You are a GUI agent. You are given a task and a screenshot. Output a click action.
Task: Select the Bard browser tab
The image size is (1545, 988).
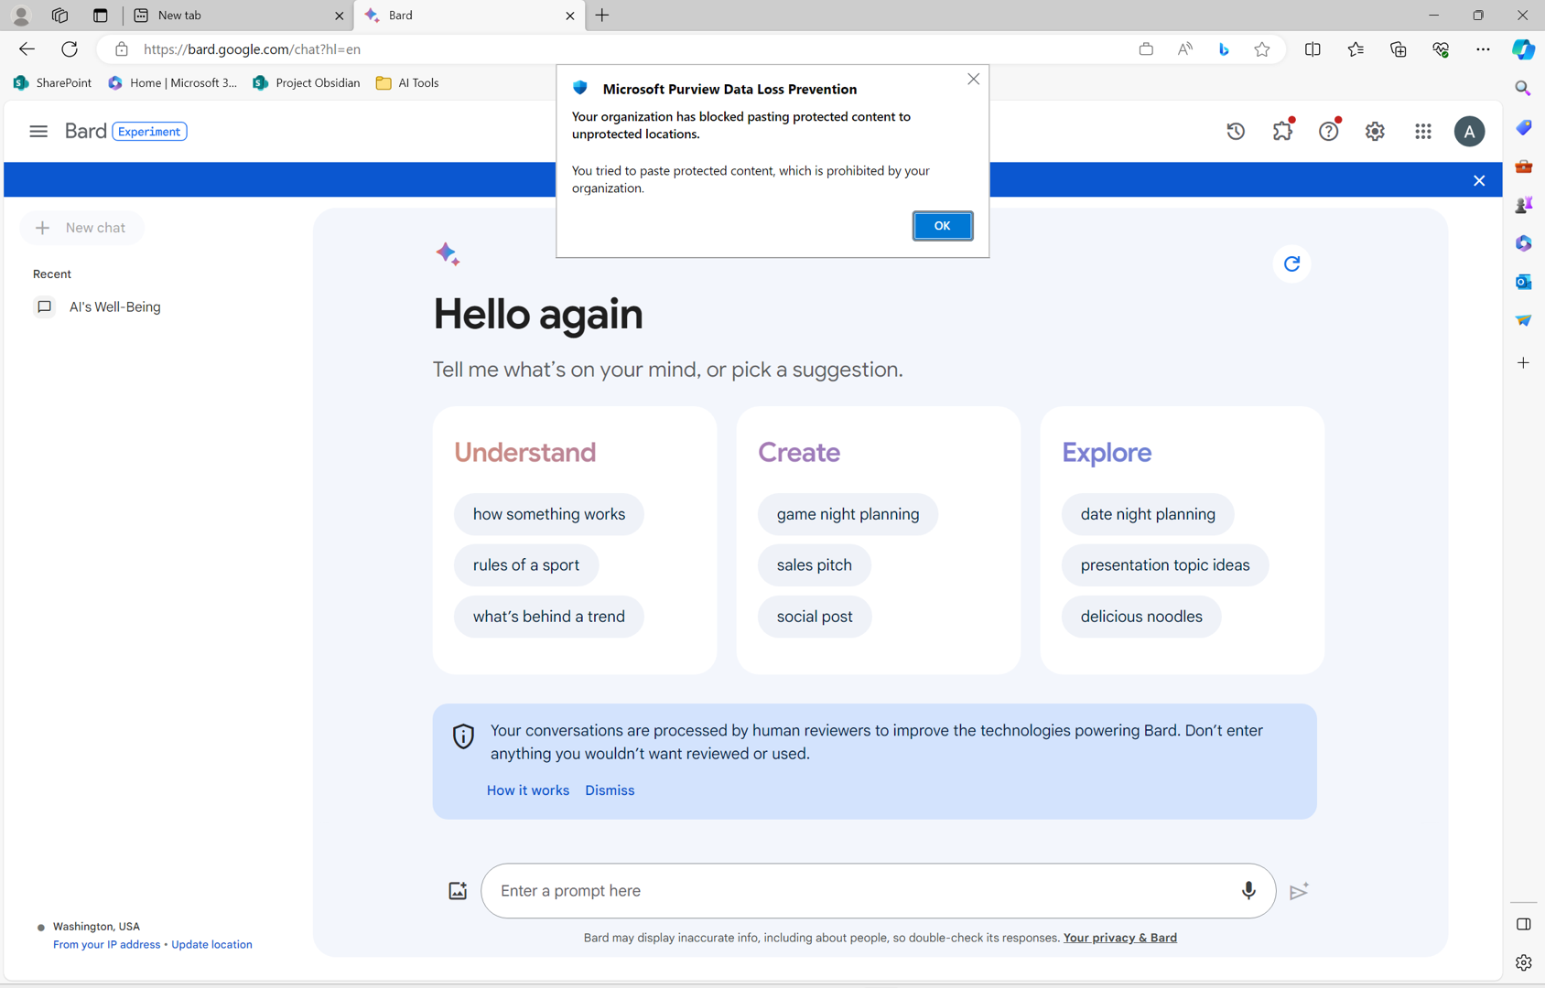coord(469,16)
